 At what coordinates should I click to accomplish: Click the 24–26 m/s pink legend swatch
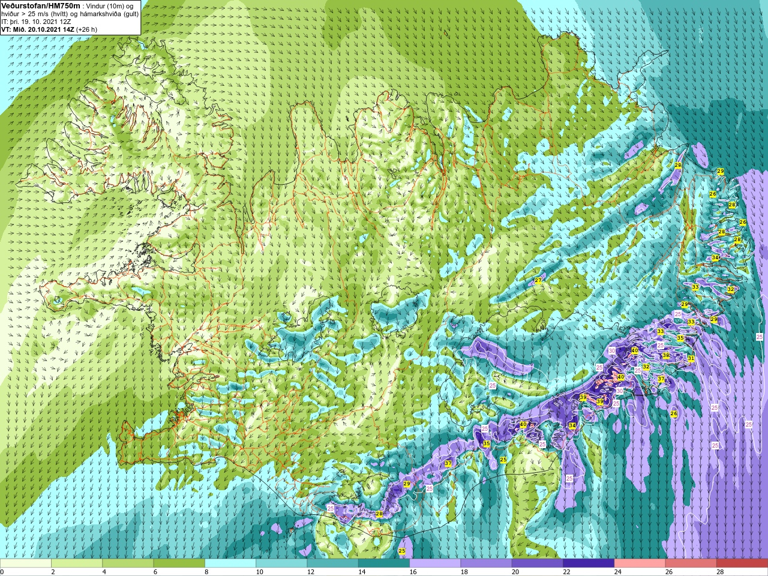pyautogui.click(x=640, y=563)
